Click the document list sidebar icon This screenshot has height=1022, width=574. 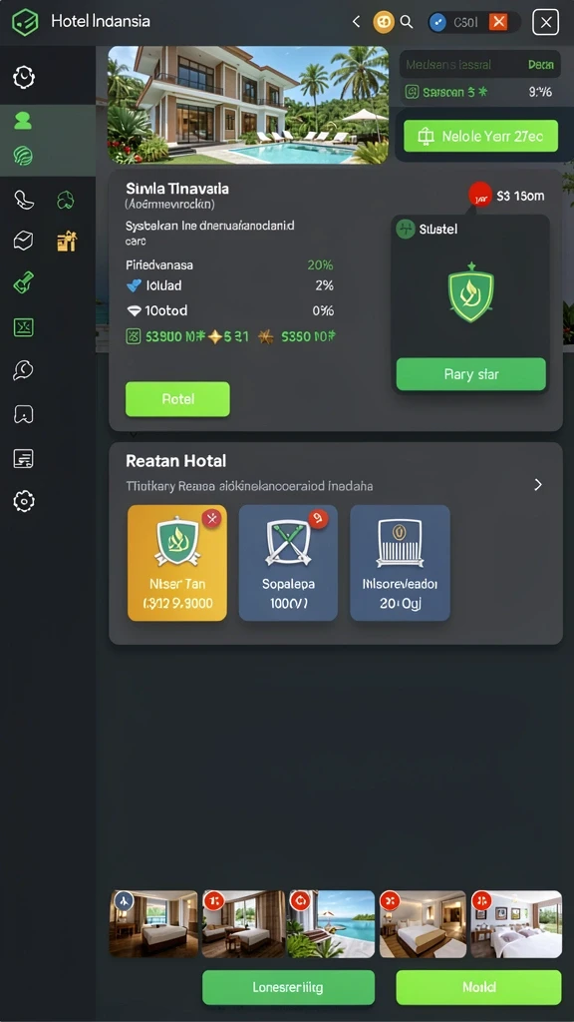pos(24,459)
